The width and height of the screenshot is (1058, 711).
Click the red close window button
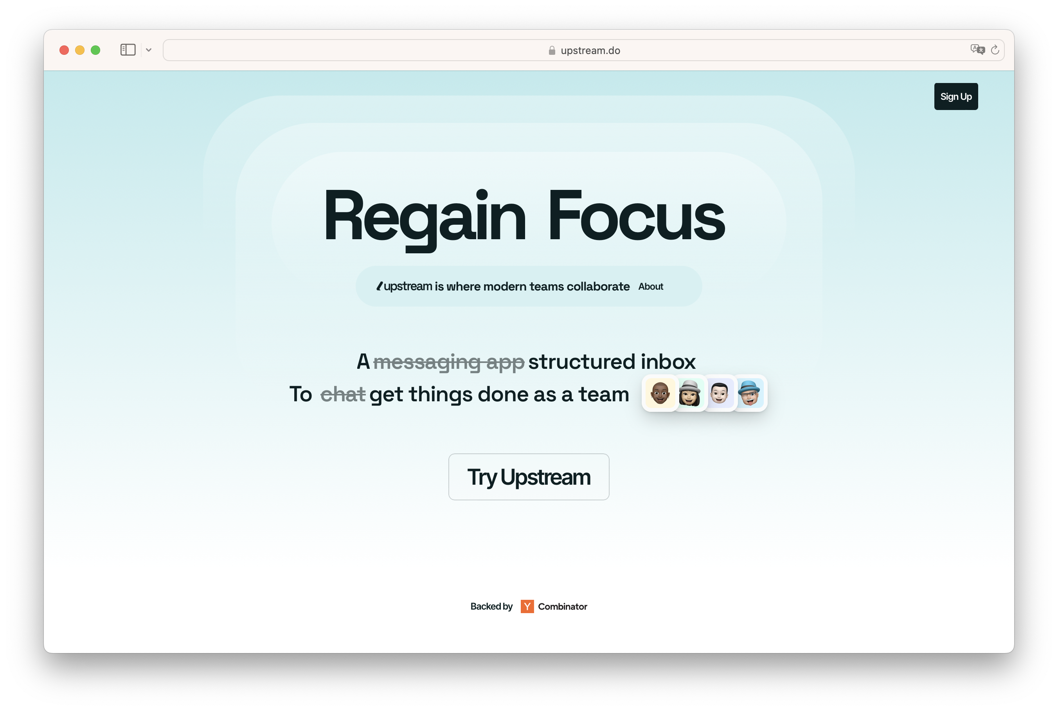(64, 50)
